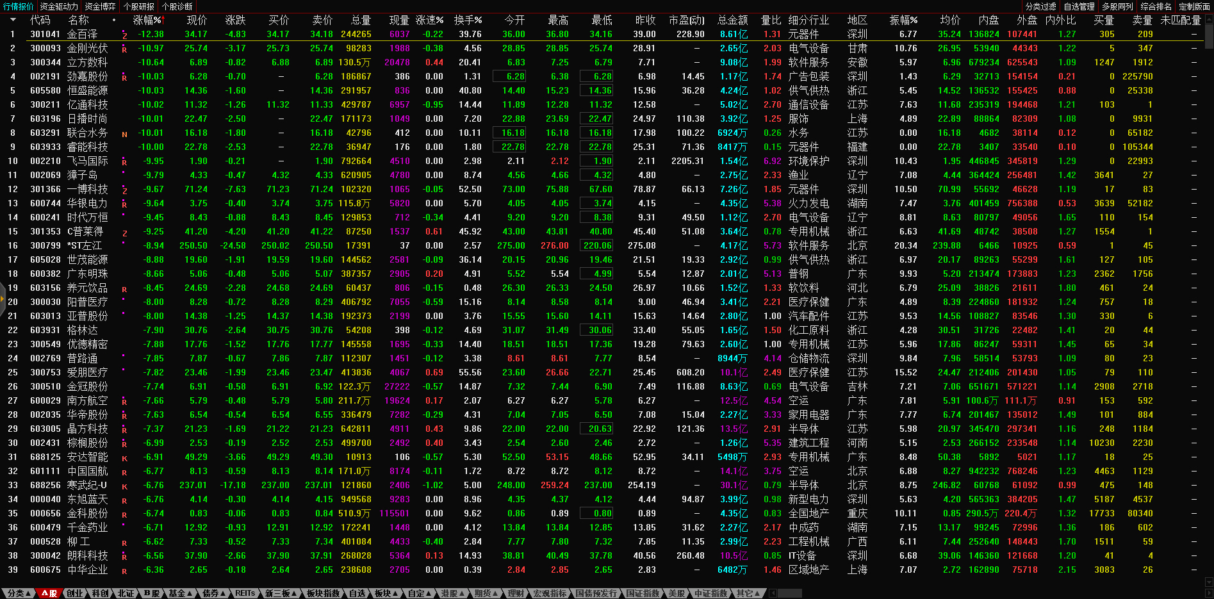Screen dimensions: 1214x599
Task: Click the vertical scrollbar up arrow
Action: click(1208, 19)
